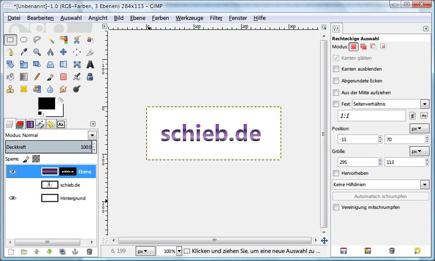
Task: Select the Pencil tool
Action: pyautogui.click(x=37, y=77)
